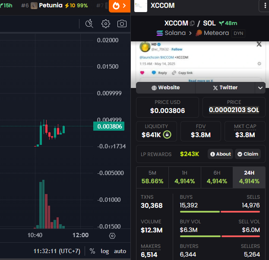Follow the HD account in tweet
This screenshot has width=269, height=260.
(x=177, y=49)
